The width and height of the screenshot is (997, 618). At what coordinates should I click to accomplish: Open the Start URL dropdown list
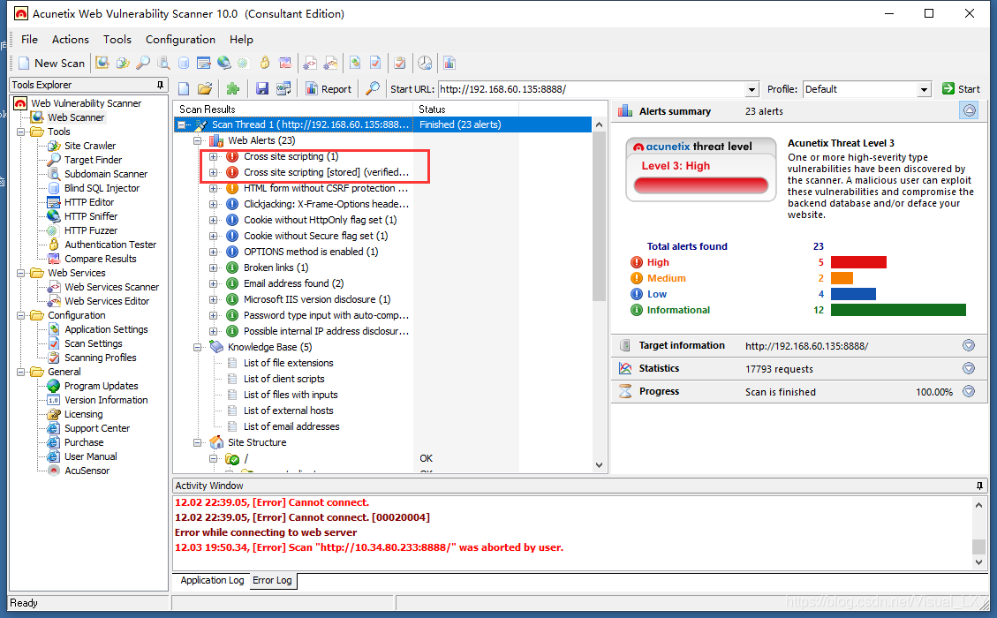(x=752, y=90)
